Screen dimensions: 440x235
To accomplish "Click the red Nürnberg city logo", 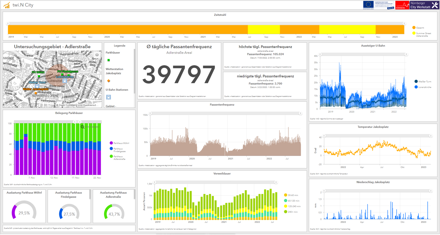I will (402, 5).
